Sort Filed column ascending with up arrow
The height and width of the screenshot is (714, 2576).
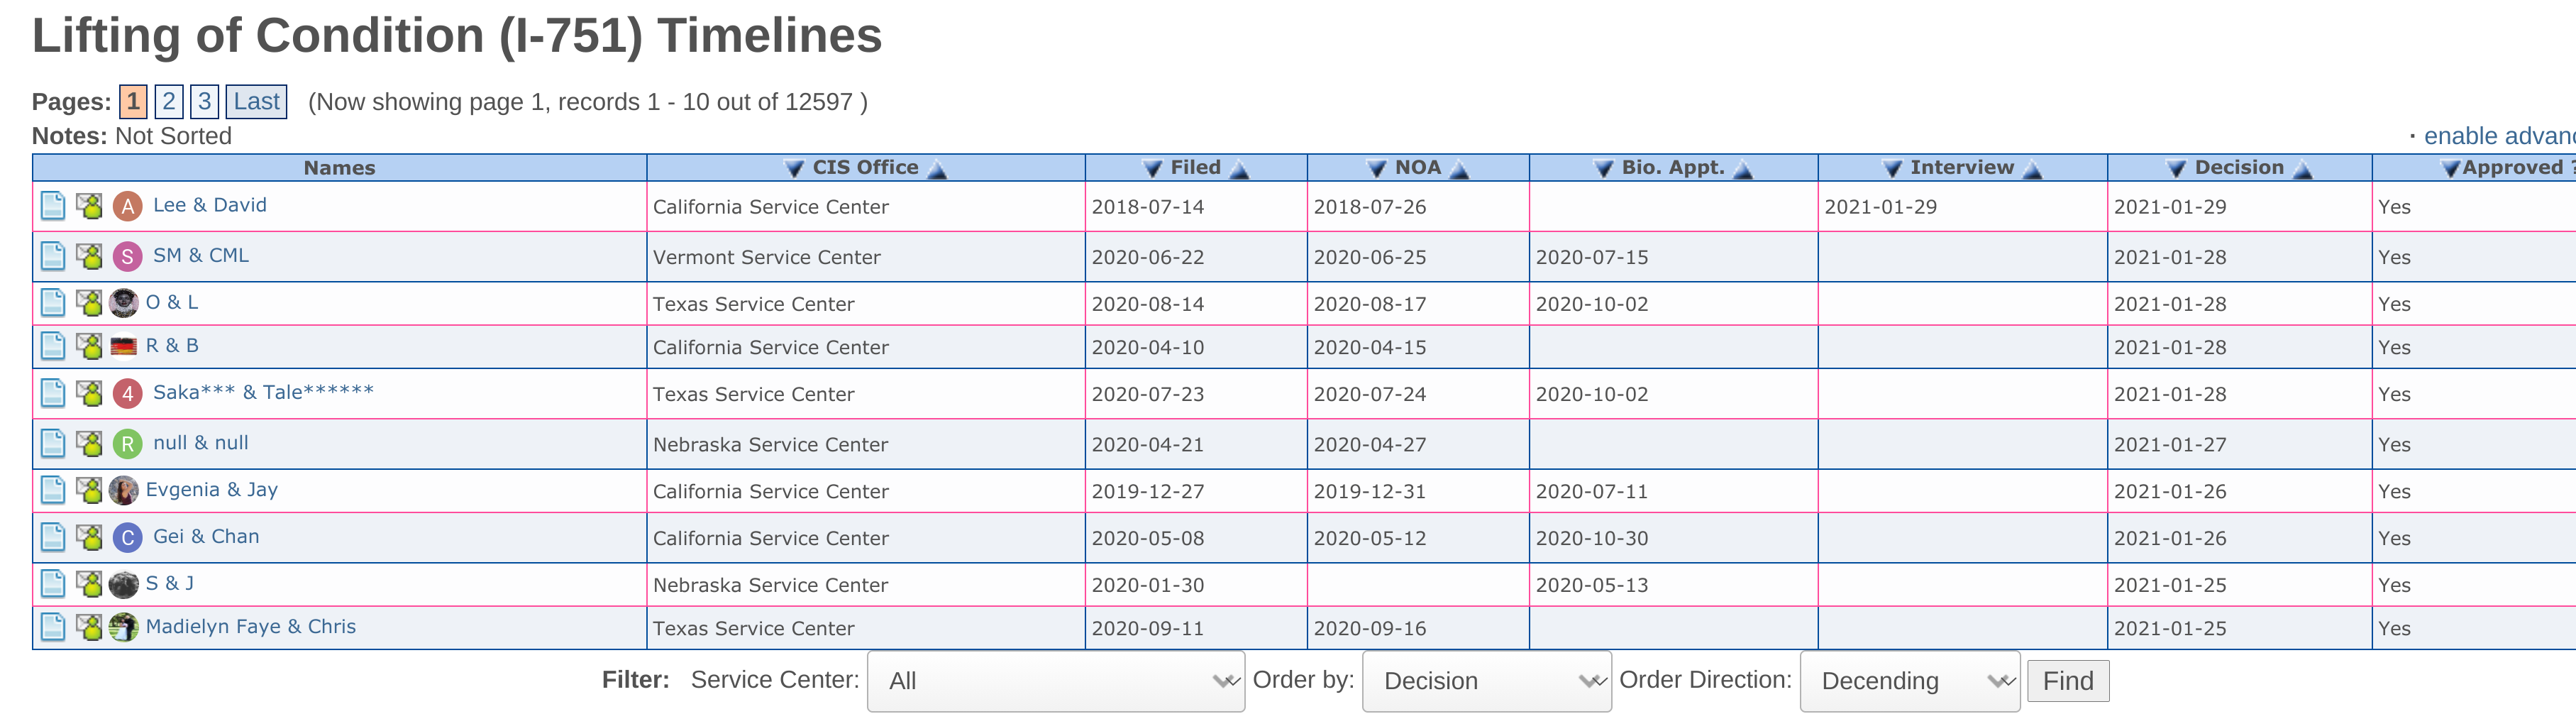pyautogui.click(x=1240, y=169)
